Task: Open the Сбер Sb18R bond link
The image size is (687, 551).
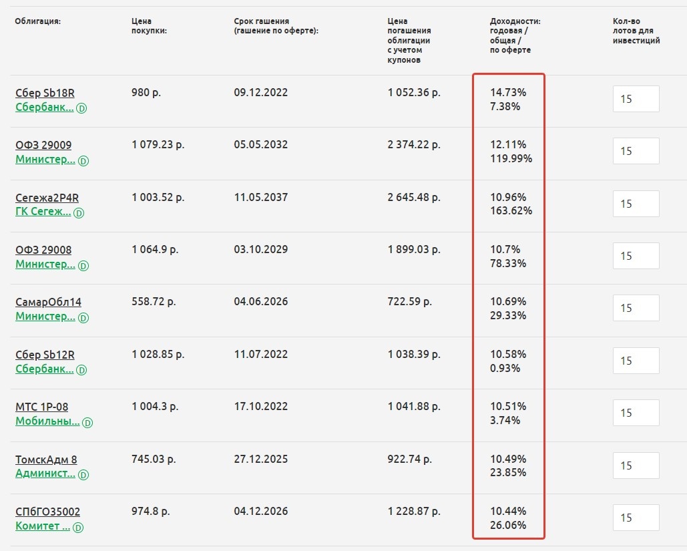Action: [x=40, y=93]
